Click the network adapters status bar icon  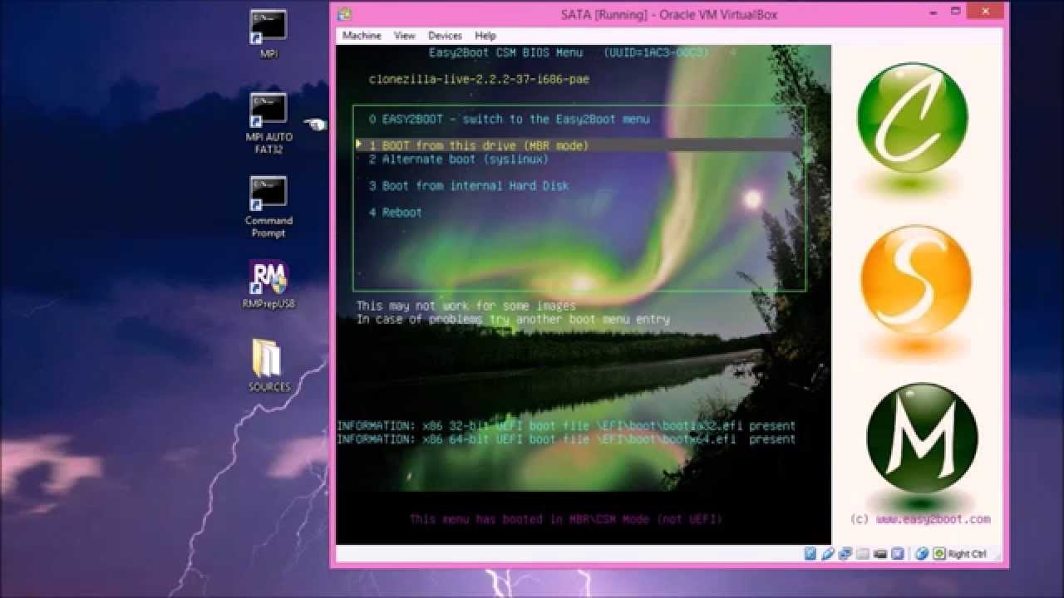(845, 554)
